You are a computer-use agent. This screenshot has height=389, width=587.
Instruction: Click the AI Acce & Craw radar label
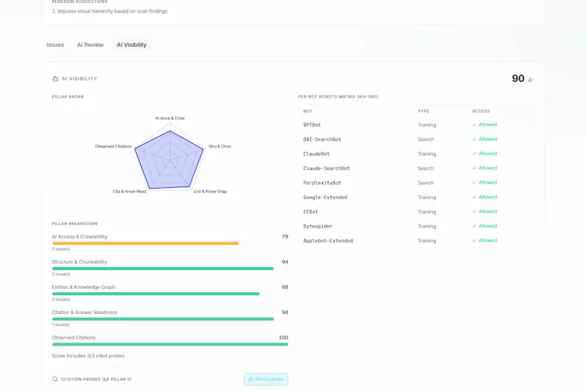tap(170, 118)
